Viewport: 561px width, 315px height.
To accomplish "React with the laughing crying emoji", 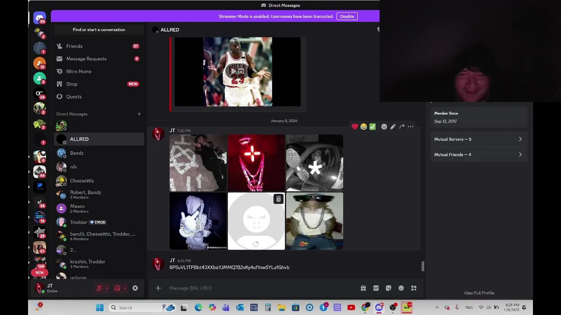I will (x=363, y=127).
